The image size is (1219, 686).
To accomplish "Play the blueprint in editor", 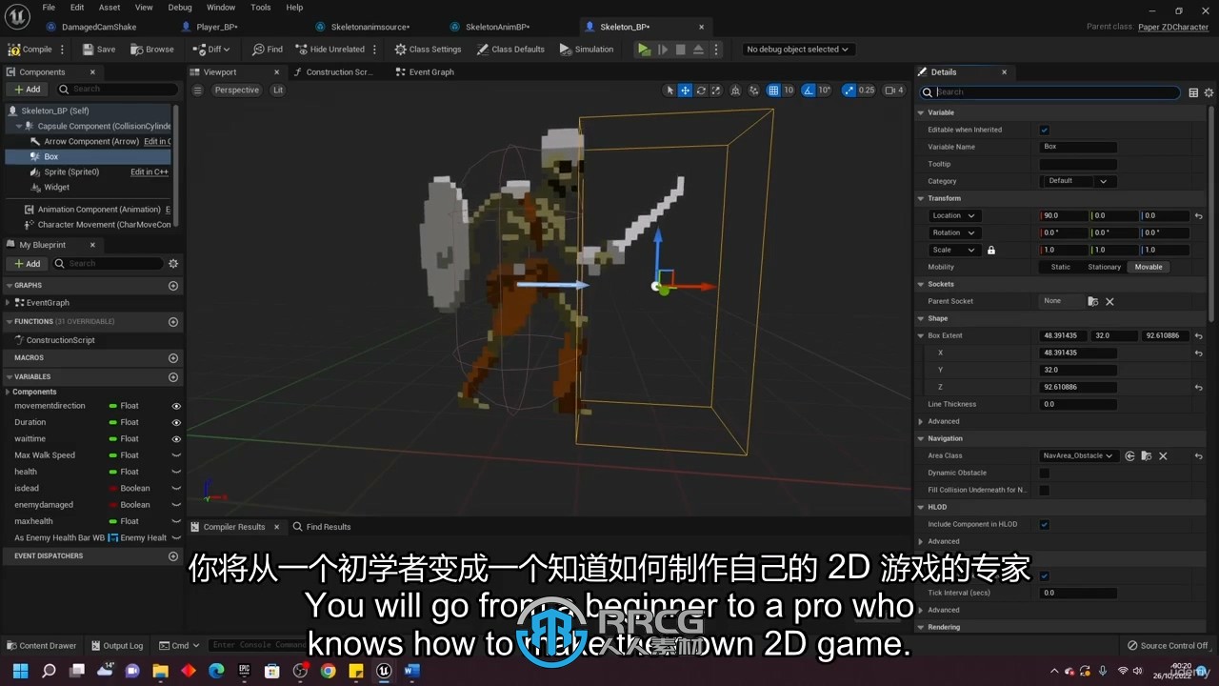I will [x=645, y=50].
